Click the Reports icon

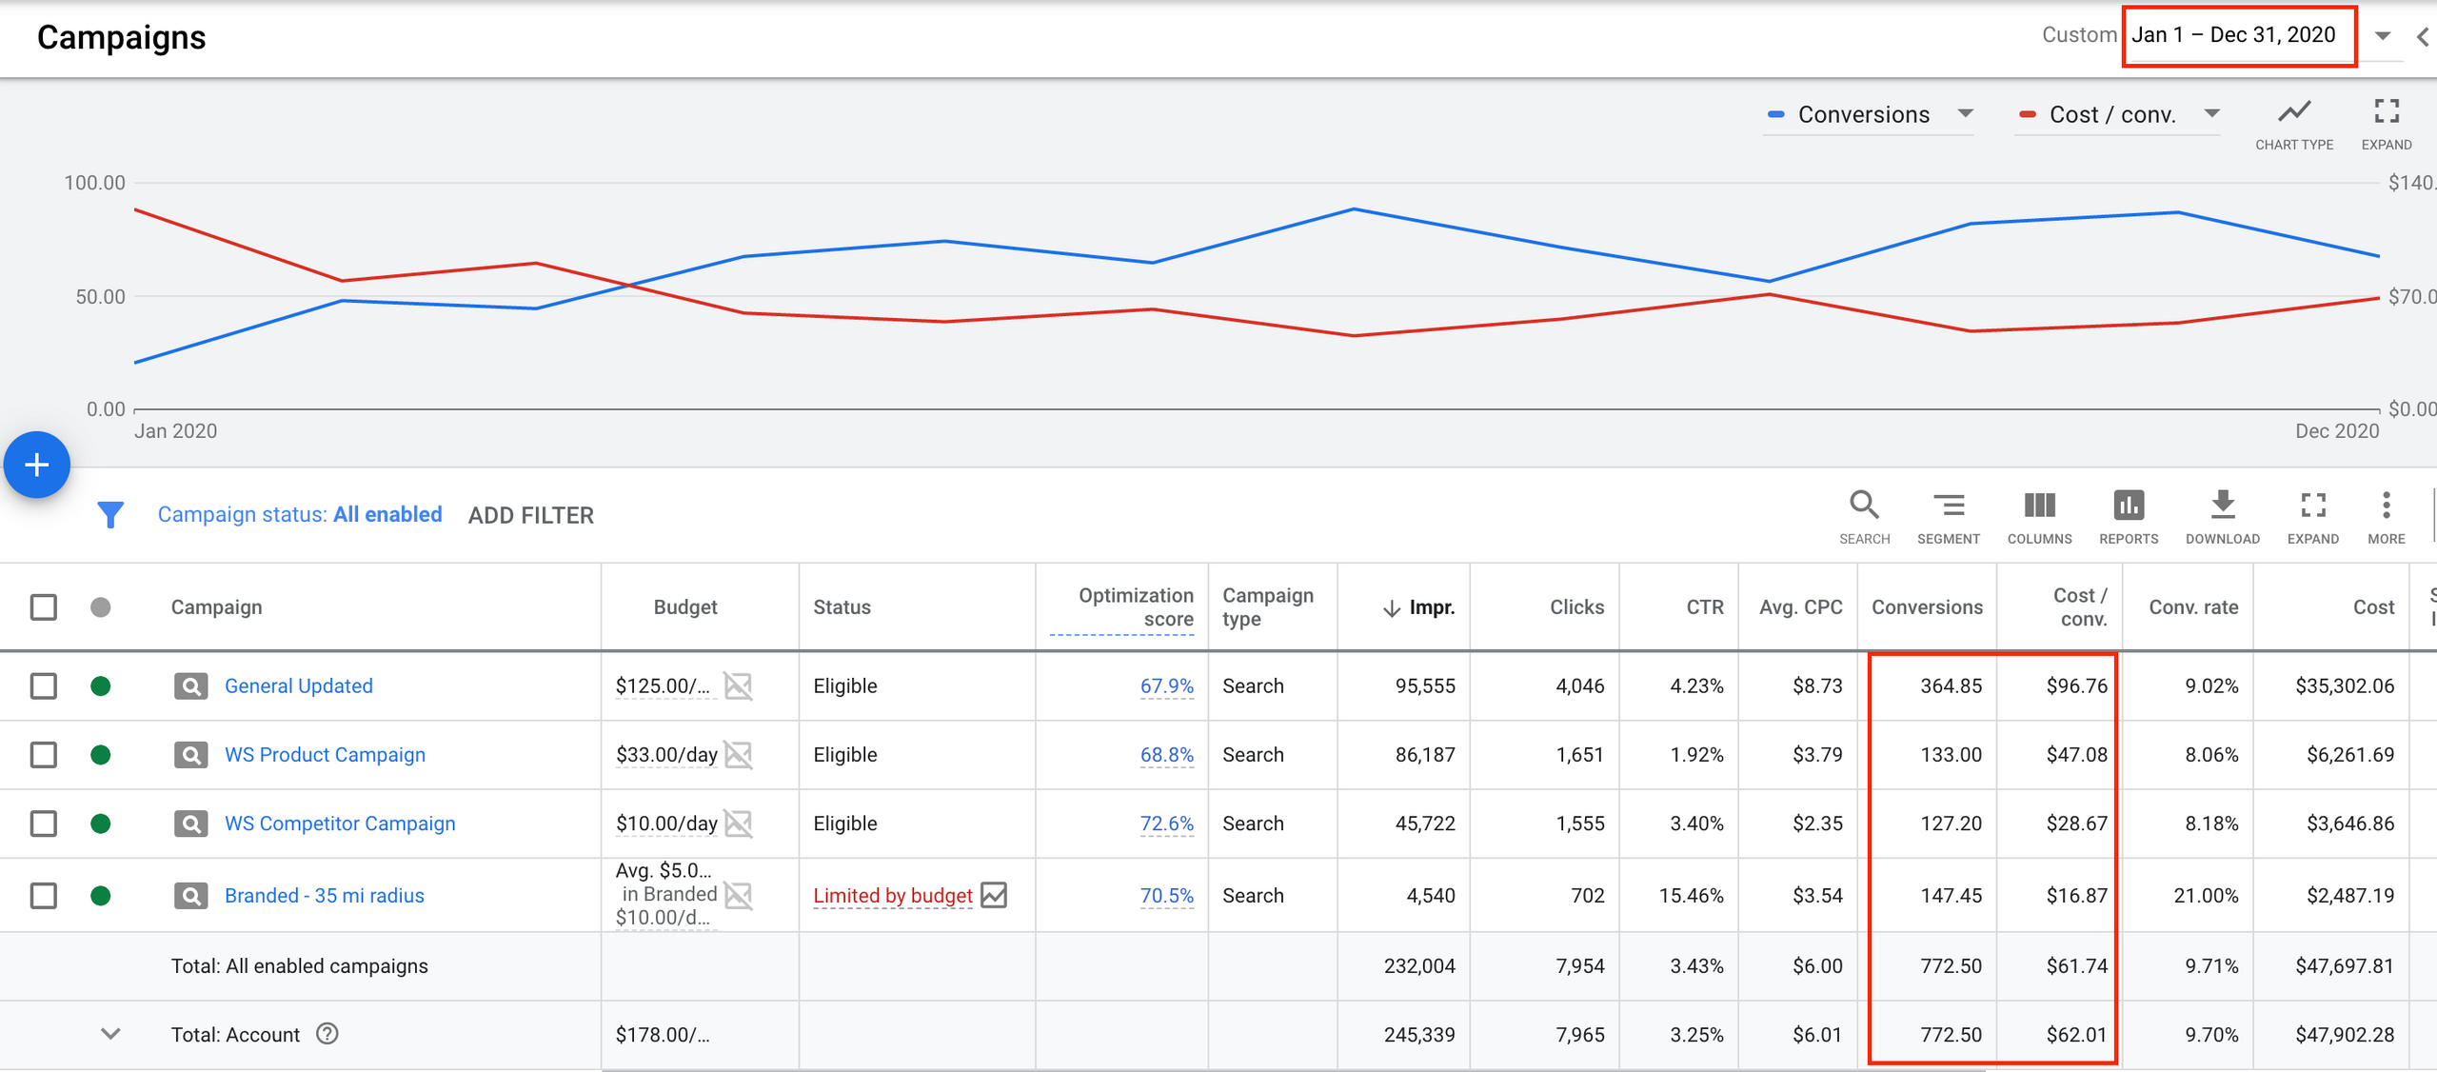[2128, 506]
